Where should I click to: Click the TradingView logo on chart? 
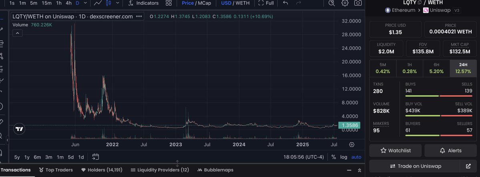click(x=19, y=129)
